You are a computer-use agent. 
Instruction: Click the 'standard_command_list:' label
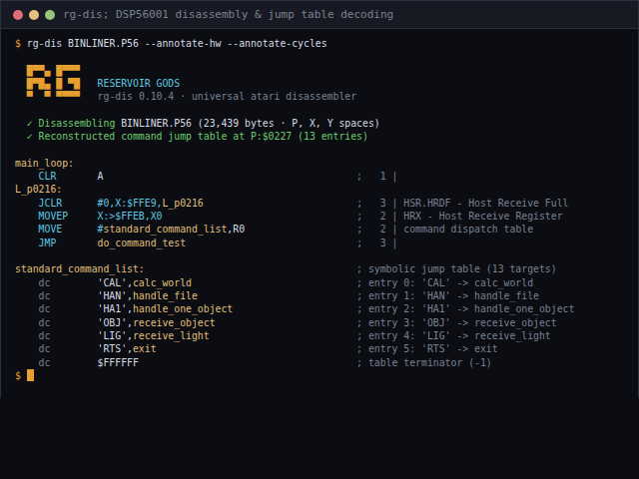coord(80,268)
